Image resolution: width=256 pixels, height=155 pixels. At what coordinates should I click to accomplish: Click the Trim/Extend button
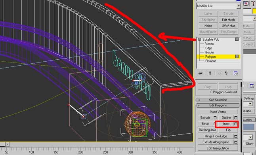point(228,32)
